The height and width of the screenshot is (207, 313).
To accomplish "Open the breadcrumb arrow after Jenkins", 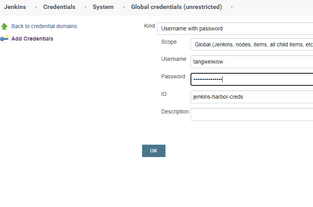I will pos(36,7).
